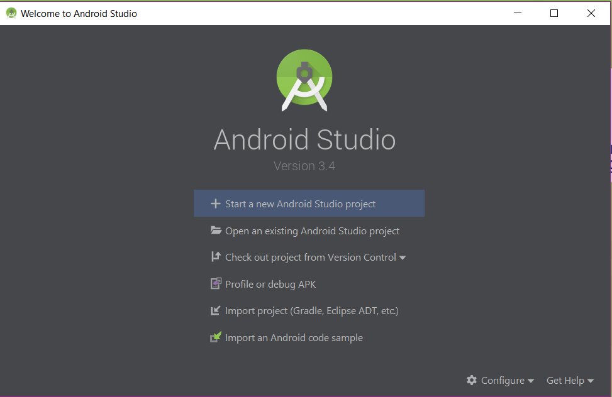612x397 pixels.
Task: Open an existing Android Studio project
Action: point(312,231)
